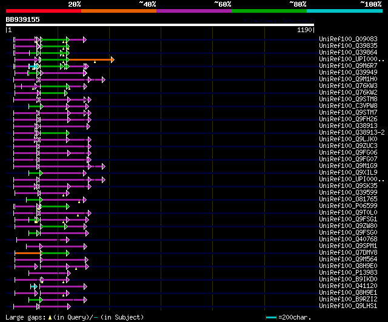Click the orange hit arrowhead ending the fourth row
Screen dimensions: 388x322
pos(113,59)
